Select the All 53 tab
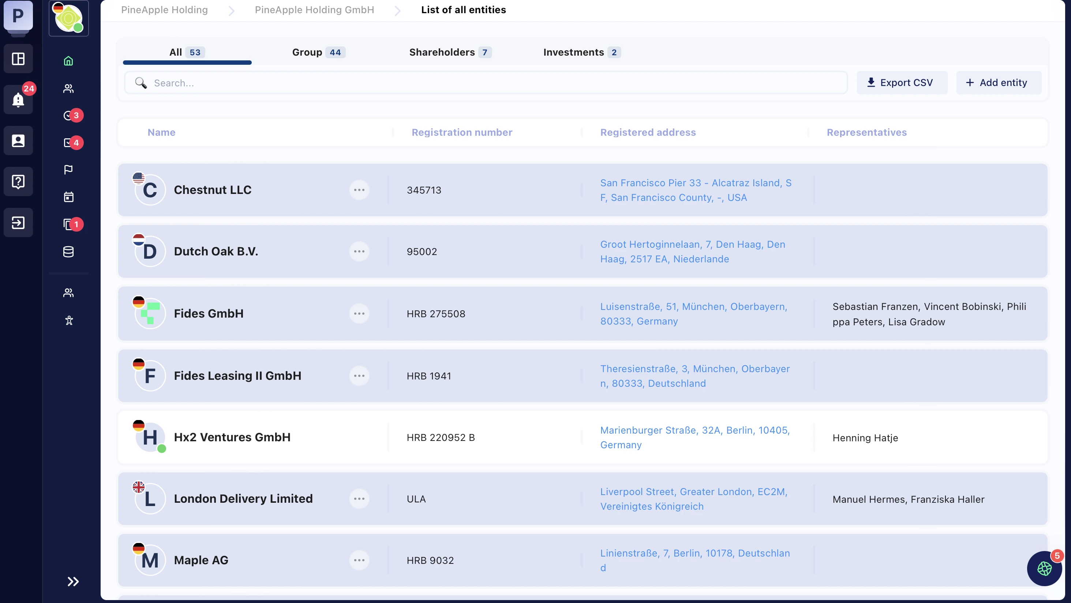The width and height of the screenshot is (1071, 603). coord(187,52)
